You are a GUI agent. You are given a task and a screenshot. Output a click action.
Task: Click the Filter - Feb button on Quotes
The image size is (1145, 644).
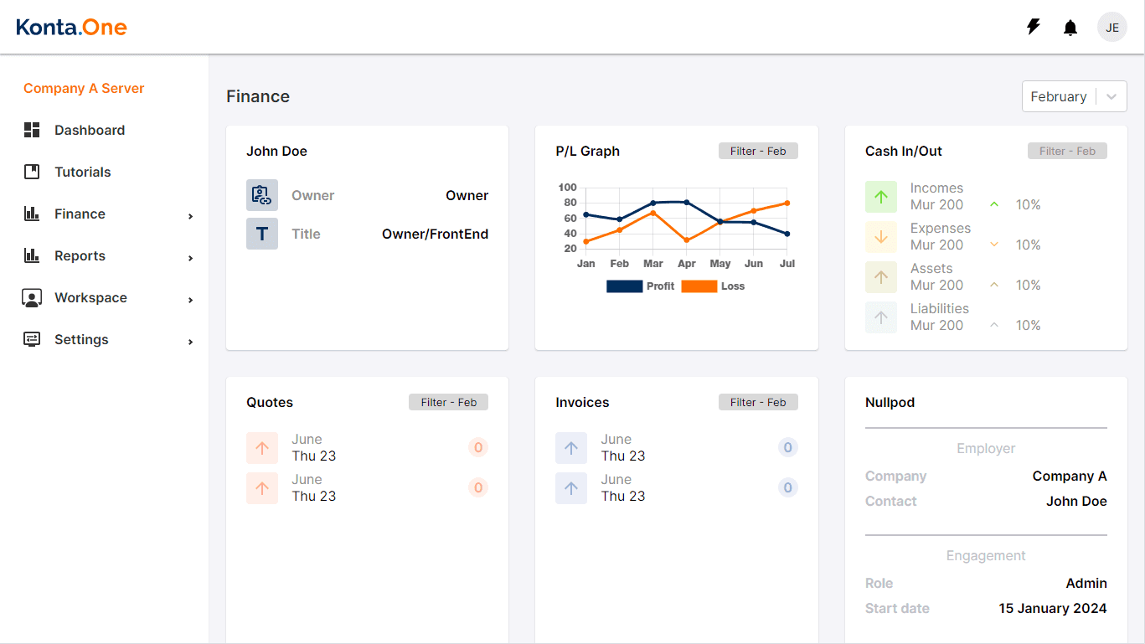[448, 403]
